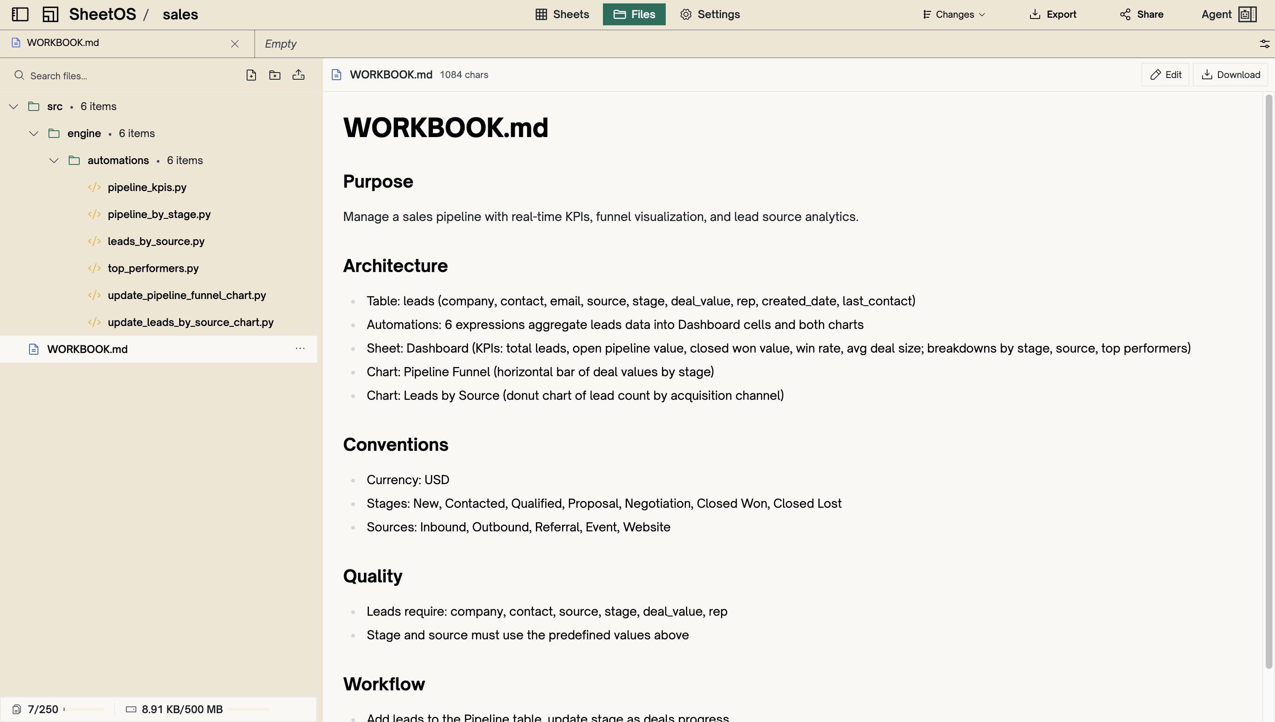
Task: Edit the WORKBOOK.md document
Action: coord(1165,74)
